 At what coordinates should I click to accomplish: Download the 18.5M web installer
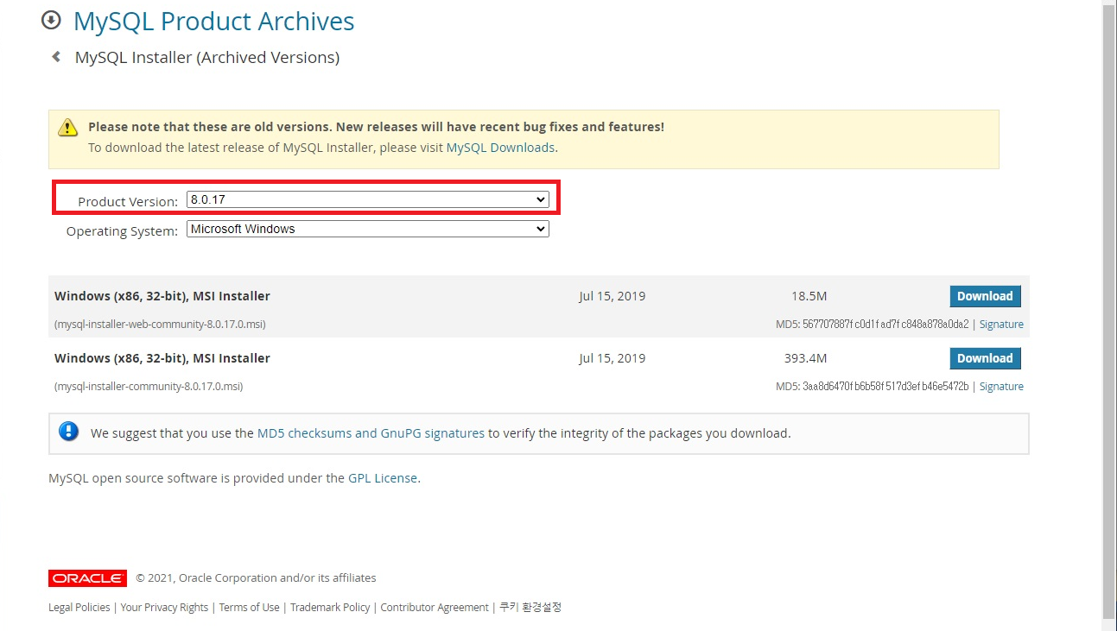[985, 296]
